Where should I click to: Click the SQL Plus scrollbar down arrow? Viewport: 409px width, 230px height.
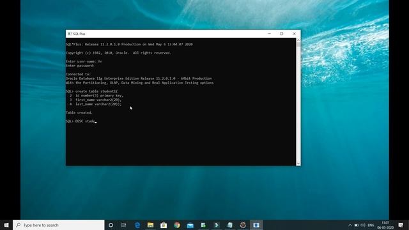point(298,164)
